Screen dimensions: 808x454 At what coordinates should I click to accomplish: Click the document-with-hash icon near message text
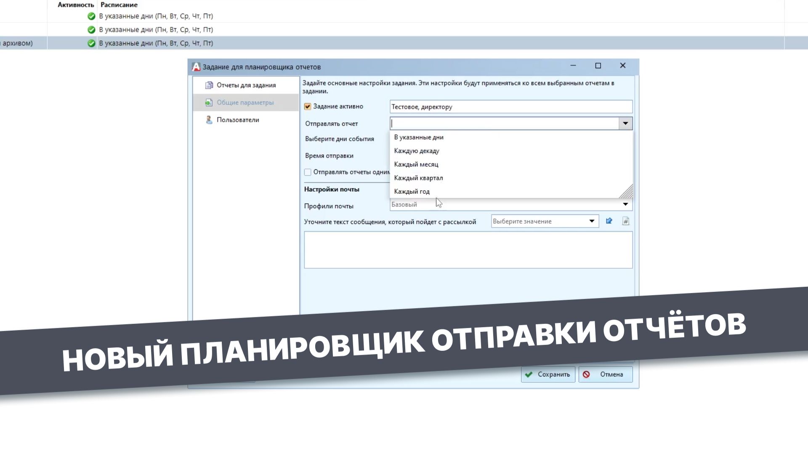626,220
